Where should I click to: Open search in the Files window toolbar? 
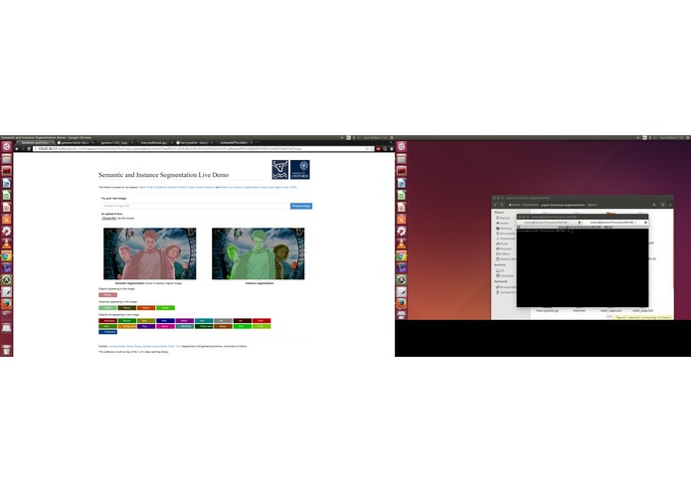click(654, 205)
